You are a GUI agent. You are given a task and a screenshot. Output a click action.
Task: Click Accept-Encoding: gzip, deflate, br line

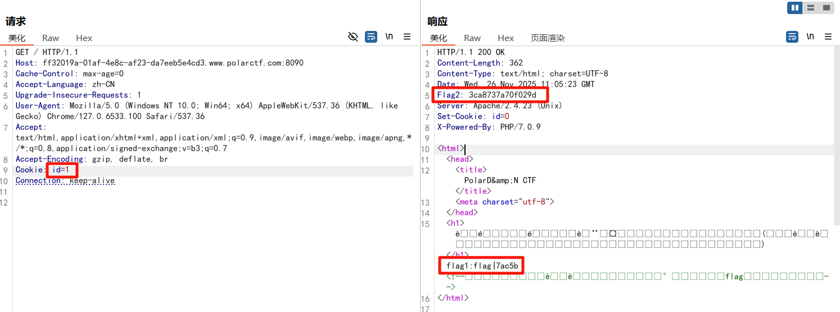click(x=92, y=159)
